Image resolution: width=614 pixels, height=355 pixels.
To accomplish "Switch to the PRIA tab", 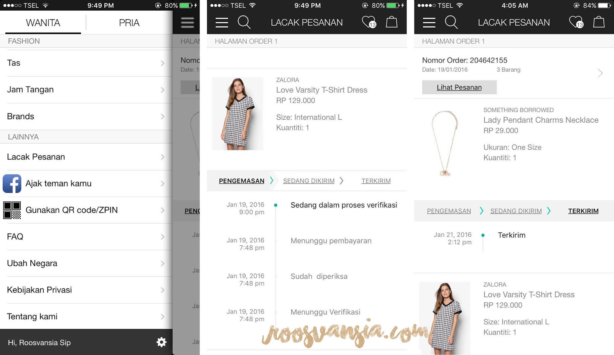I will click(x=129, y=23).
